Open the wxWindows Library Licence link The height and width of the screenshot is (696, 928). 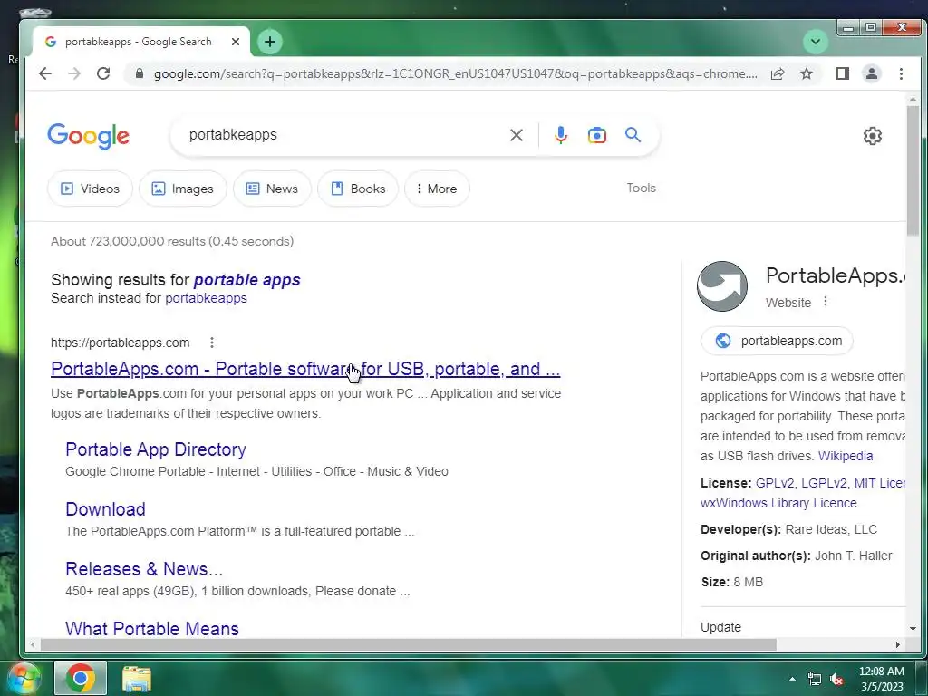click(778, 503)
